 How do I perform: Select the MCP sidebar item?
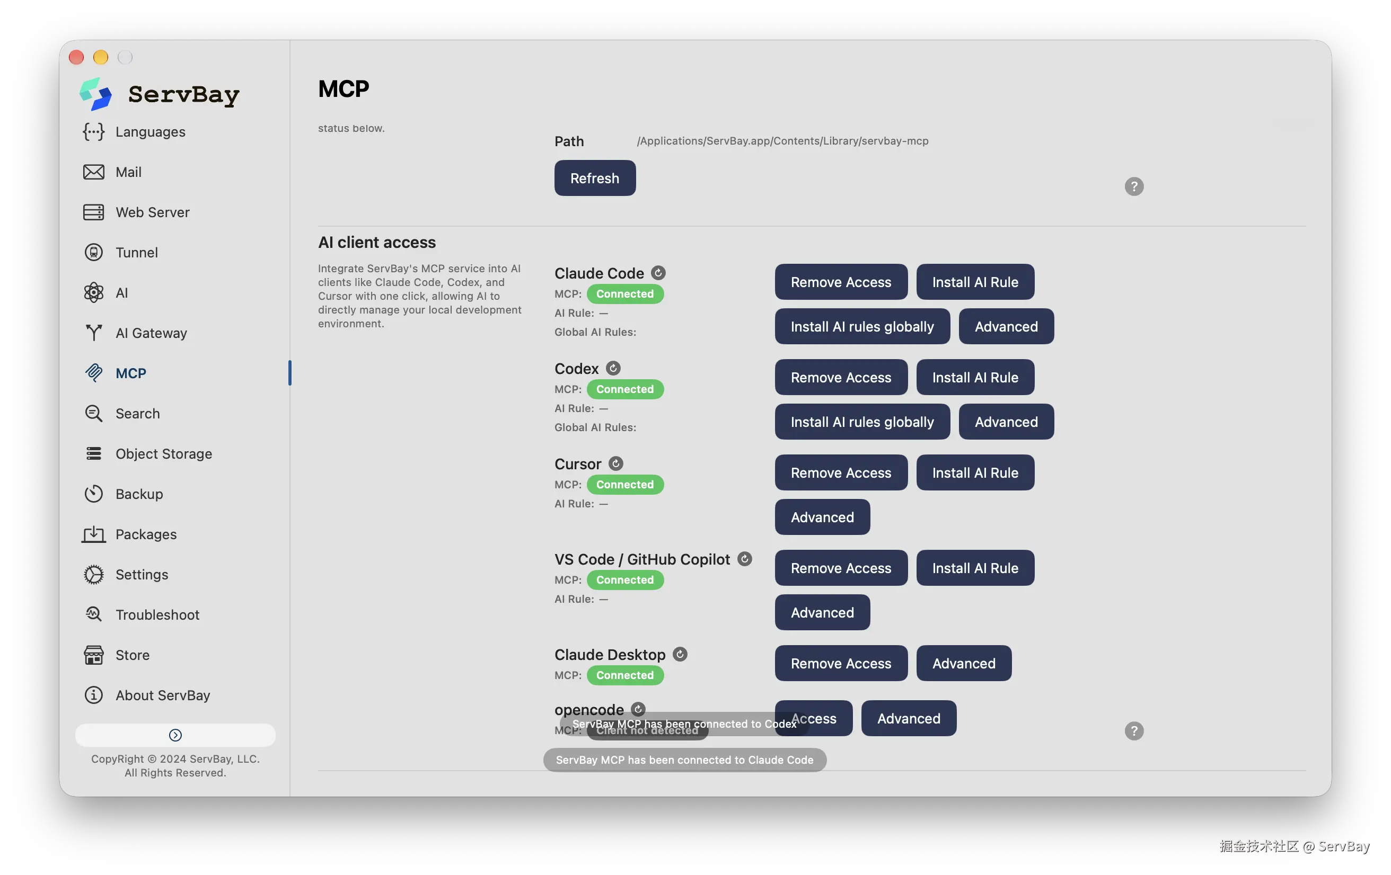[115, 373]
